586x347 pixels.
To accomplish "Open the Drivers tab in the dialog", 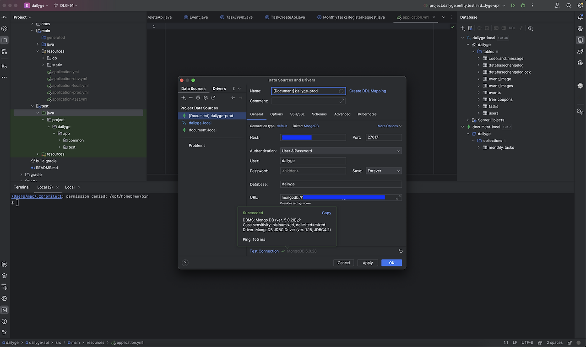I will 219,89.
